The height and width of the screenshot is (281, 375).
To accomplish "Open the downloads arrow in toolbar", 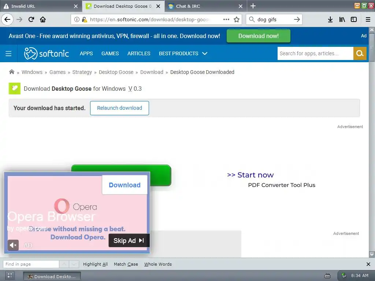I will click(x=330, y=19).
